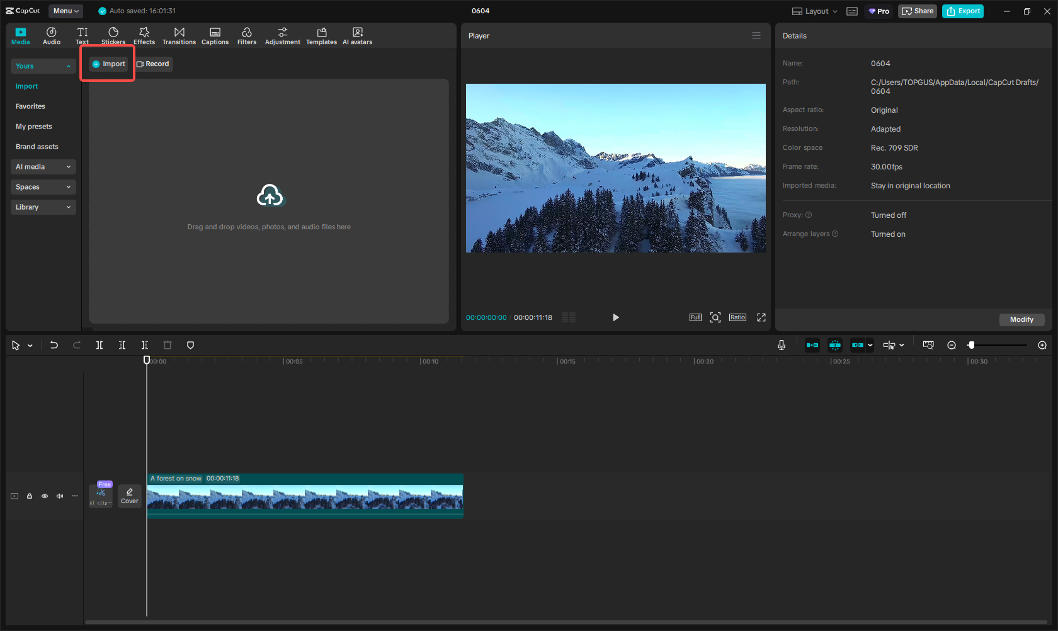The image size is (1058, 631).
Task: Open the Filters panel
Action: click(x=247, y=35)
